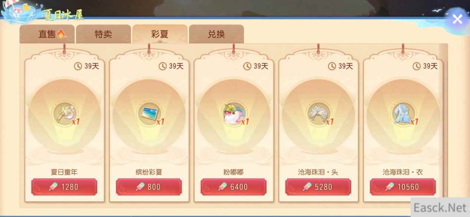
Task: Select the 夏日童年 wand item icon
Action: (65, 115)
